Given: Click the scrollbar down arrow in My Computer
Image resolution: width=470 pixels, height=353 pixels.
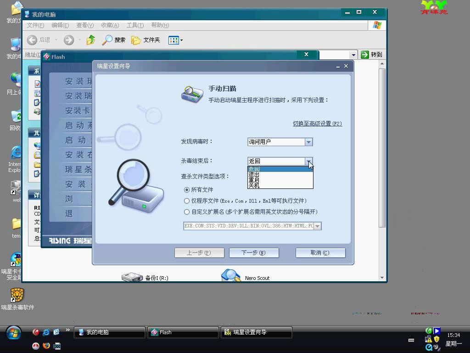Looking at the screenshot, I should pyautogui.click(x=382, y=278).
